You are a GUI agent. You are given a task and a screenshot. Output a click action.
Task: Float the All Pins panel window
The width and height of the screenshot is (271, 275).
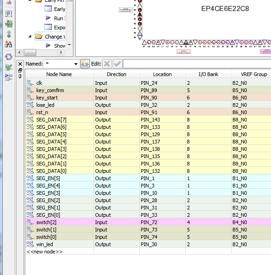pos(20,70)
